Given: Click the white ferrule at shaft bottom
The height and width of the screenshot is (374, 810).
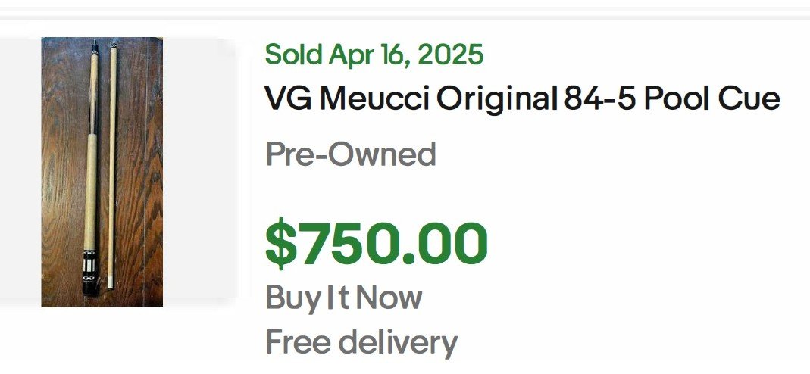Looking at the screenshot, I should [111, 282].
